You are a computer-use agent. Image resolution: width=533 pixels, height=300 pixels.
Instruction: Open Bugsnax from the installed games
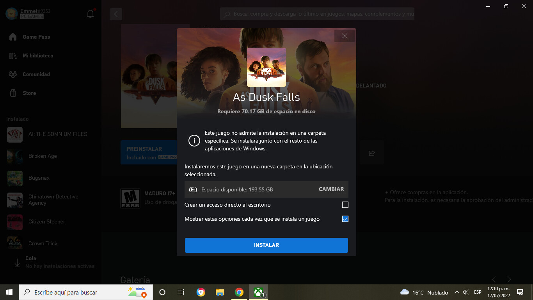[x=39, y=178]
